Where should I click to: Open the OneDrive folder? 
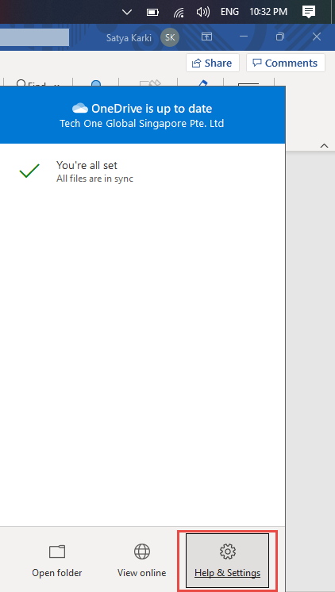[57, 561]
